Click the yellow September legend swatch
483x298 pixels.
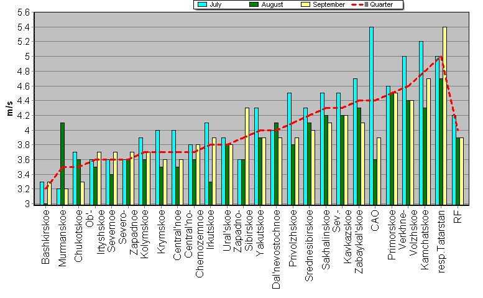tap(305, 4)
